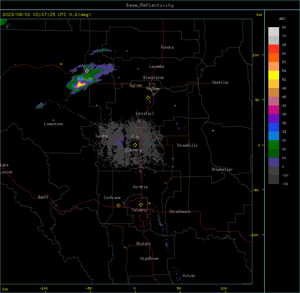This screenshot has width=300, height=293.
Task: Click the ThreeHills city label
Action: pos(187,145)
